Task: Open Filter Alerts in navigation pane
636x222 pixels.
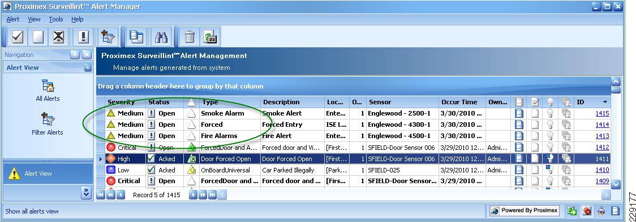Action: [x=48, y=125]
